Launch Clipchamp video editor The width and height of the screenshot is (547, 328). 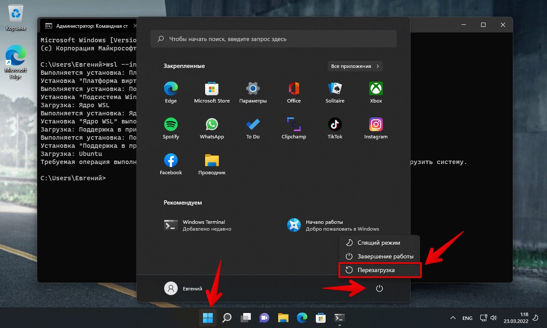click(x=294, y=129)
